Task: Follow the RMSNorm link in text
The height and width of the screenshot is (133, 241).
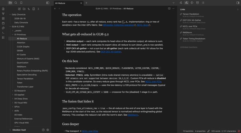Action: 133,115
